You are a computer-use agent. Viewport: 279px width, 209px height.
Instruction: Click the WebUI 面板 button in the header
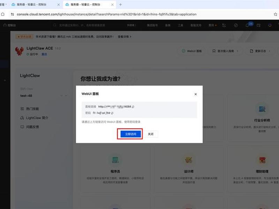[x=192, y=51]
